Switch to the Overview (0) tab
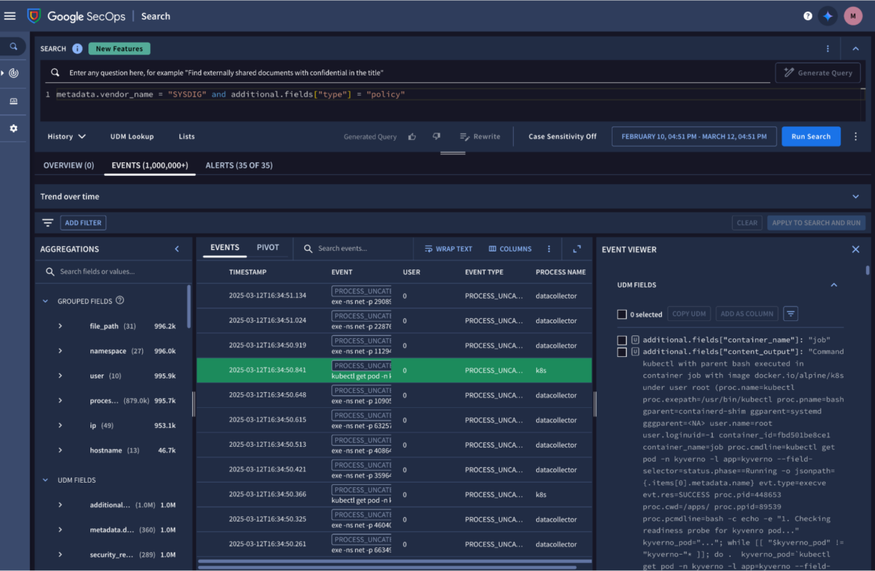 tap(69, 165)
